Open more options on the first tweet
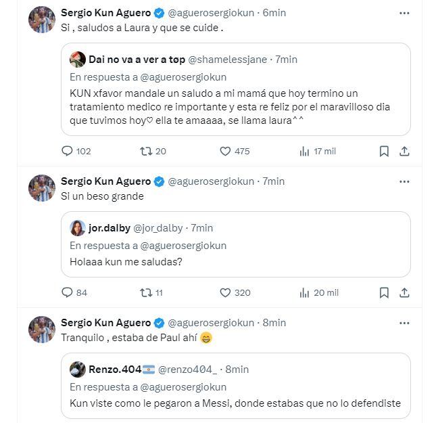436x423 pixels. pyautogui.click(x=404, y=13)
